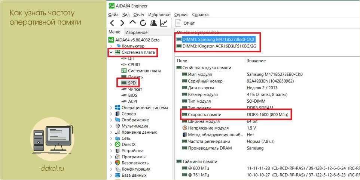Click the Безопасность shield icon
Image resolution: width=360 pixels, height=180 pixels.
[x=118, y=163]
